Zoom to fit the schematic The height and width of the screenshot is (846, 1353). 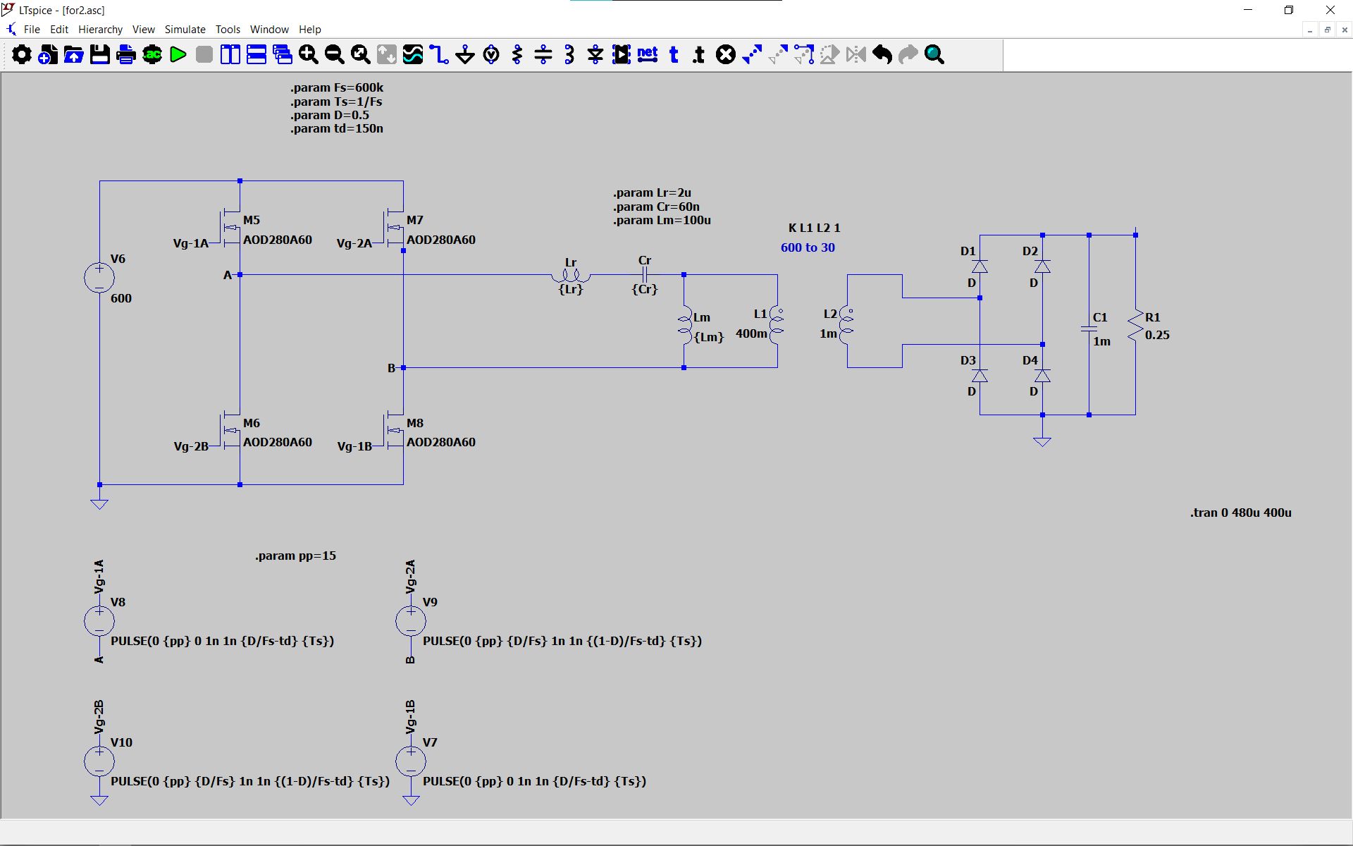tap(361, 54)
